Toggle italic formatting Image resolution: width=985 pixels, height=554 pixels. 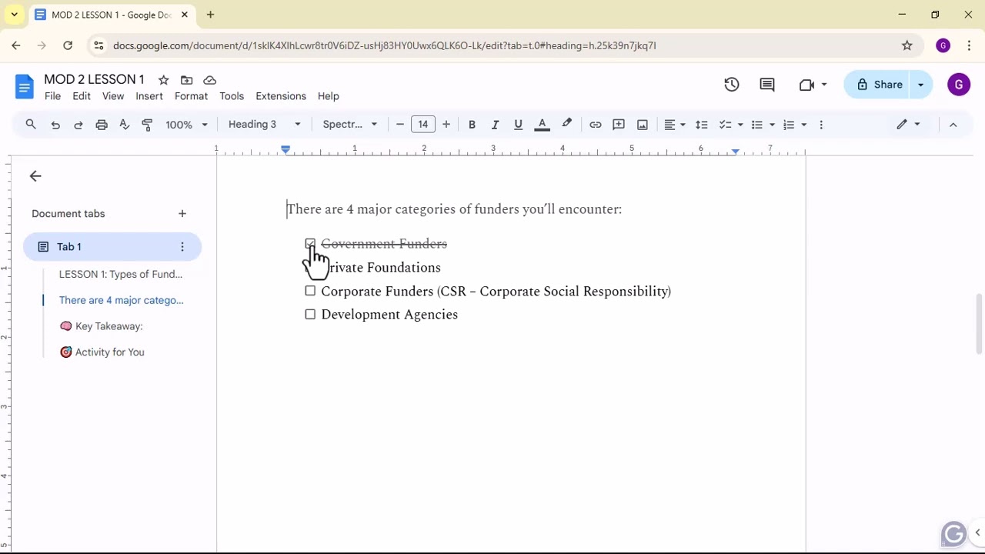tap(495, 125)
